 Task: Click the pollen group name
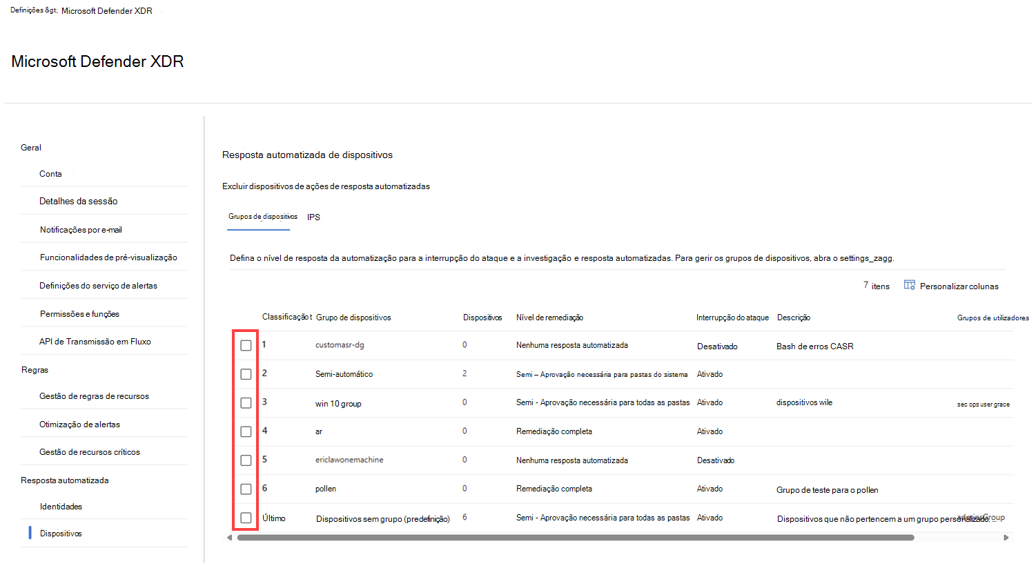pos(326,489)
